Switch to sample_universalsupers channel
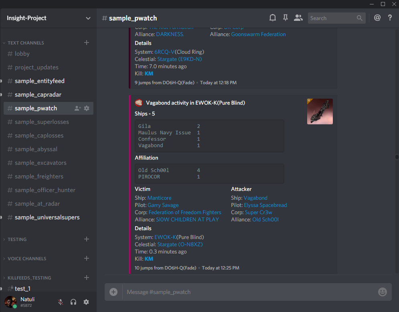Image resolution: width=399 pixels, height=312 pixels. click(x=49, y=217)
